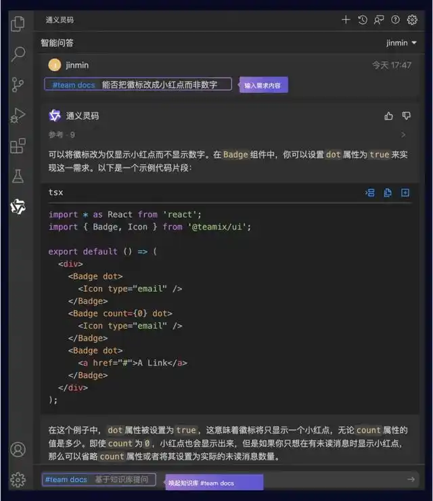This screenshot has width=433, height=501.
Task: Create new file from tsx code icon
Action: coord(405,193)
